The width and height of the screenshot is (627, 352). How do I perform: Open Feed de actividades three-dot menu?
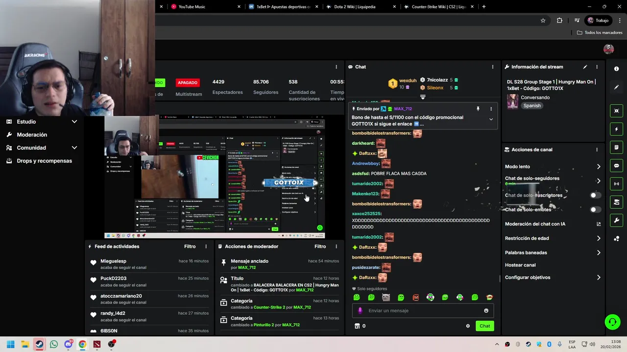pos(206,246)
